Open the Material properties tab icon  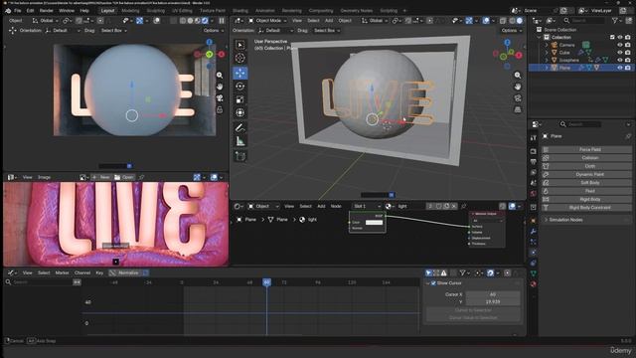[x=533, y=283]
